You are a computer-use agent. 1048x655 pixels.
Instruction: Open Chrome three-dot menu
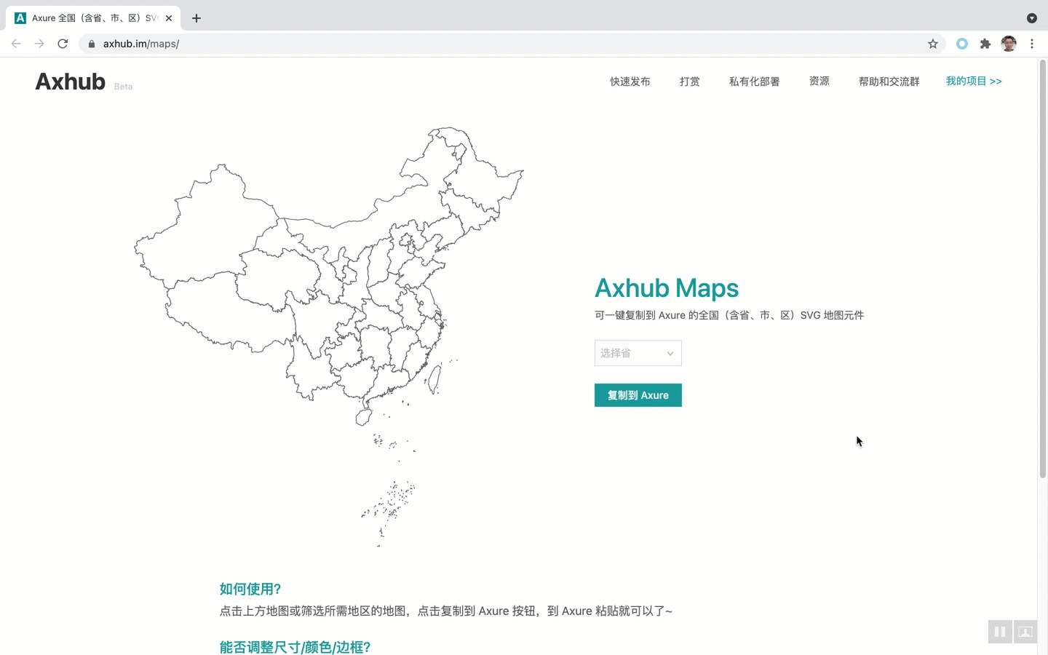tap(1032, 44)
